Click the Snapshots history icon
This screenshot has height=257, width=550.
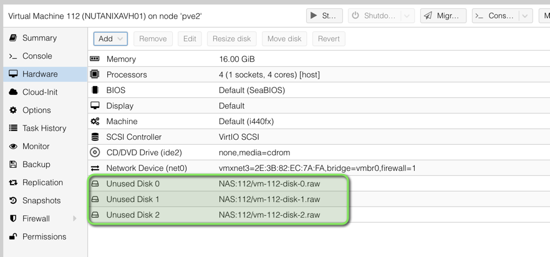click(13, 200)
